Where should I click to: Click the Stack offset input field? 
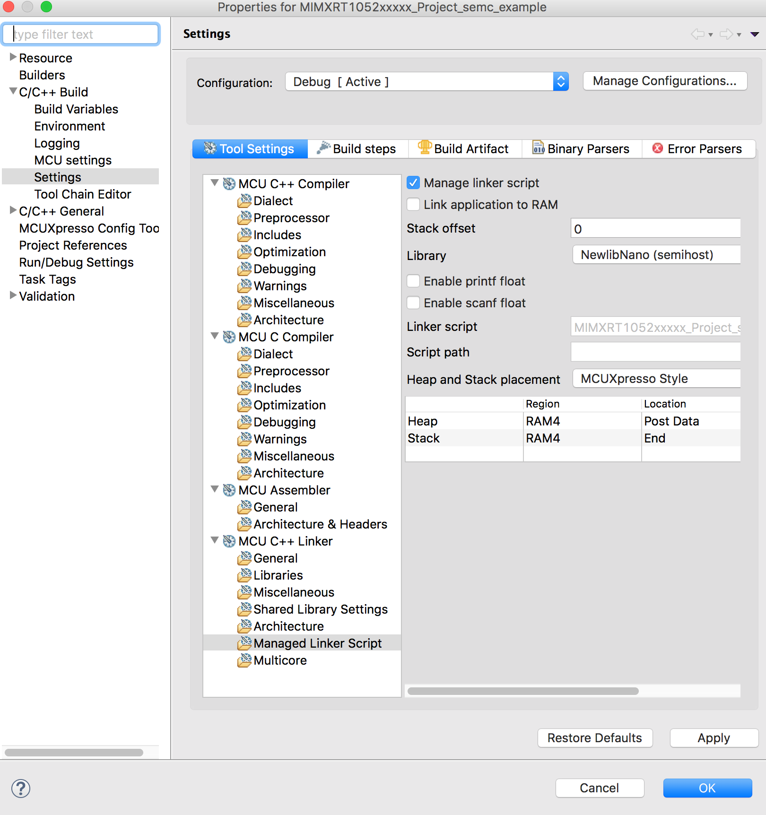[655, 228]
